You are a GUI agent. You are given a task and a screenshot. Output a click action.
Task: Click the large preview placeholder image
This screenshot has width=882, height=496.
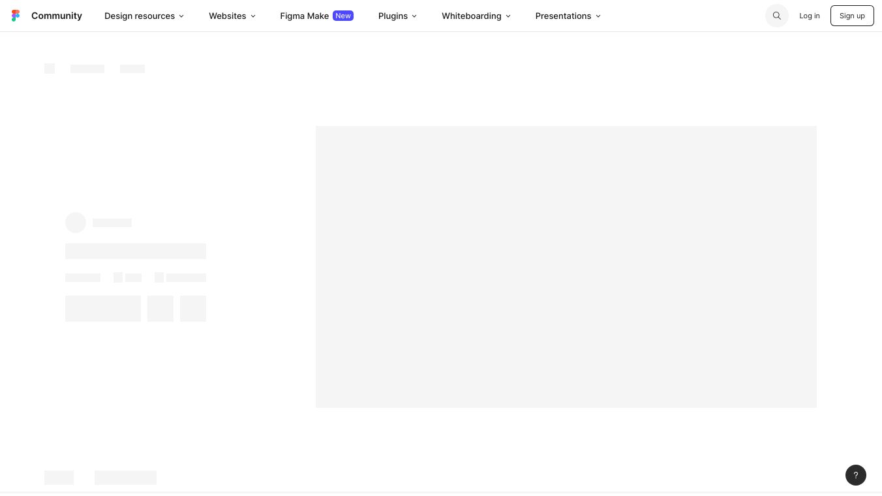point(566,266)
